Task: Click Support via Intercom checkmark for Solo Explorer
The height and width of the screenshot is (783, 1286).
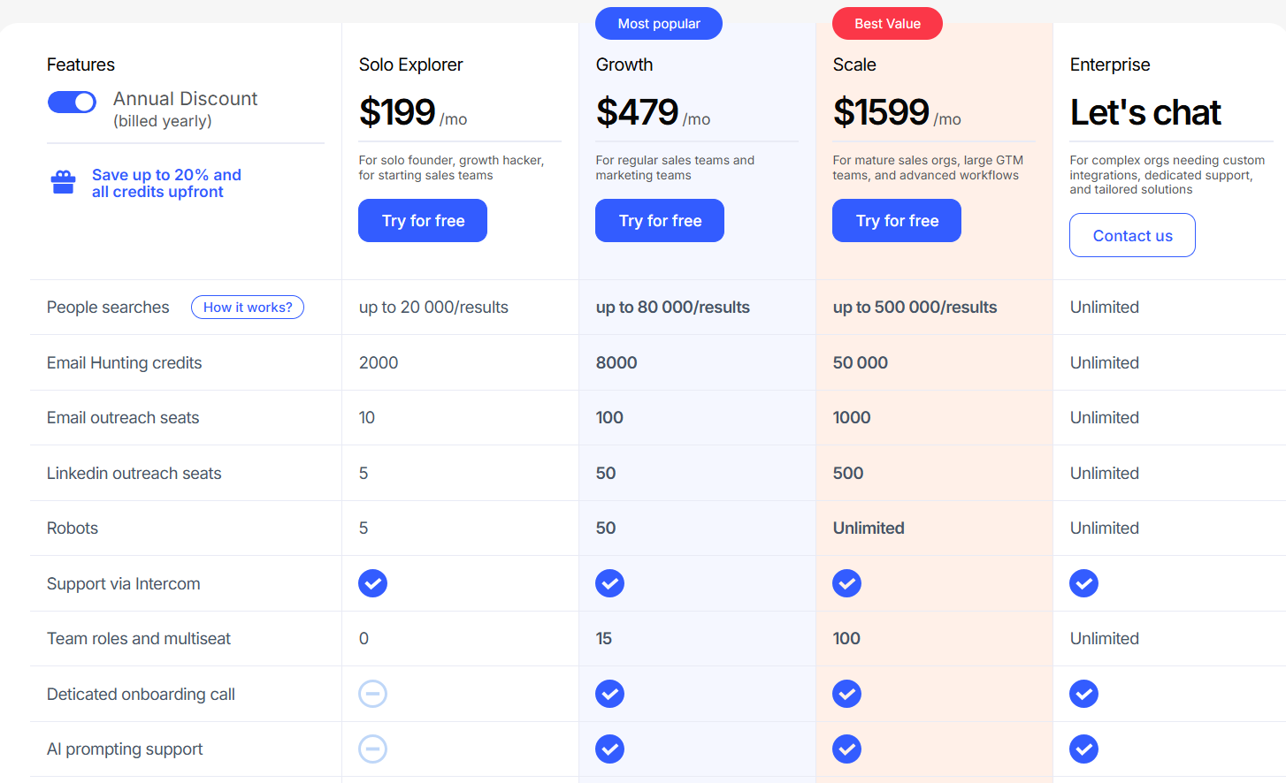Action: (x=372, y=583)
